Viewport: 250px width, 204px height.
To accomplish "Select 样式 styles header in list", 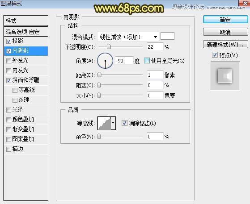I will [26, 21].
